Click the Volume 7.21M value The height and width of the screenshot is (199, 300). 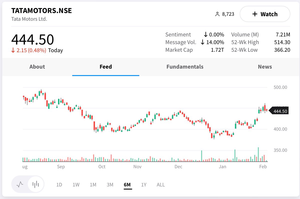coord(283,35)
